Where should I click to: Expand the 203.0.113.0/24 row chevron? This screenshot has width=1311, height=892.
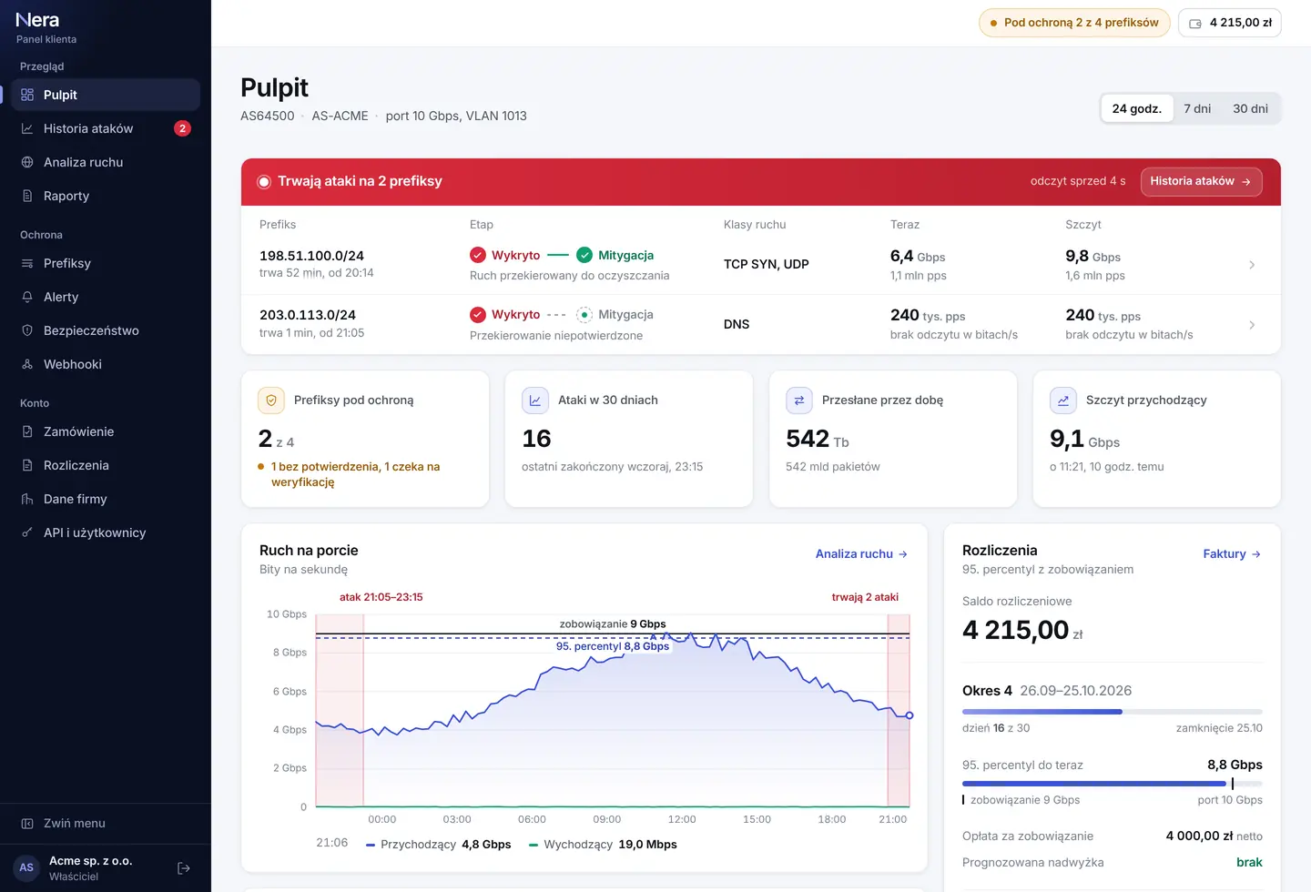coord(1252,325)
